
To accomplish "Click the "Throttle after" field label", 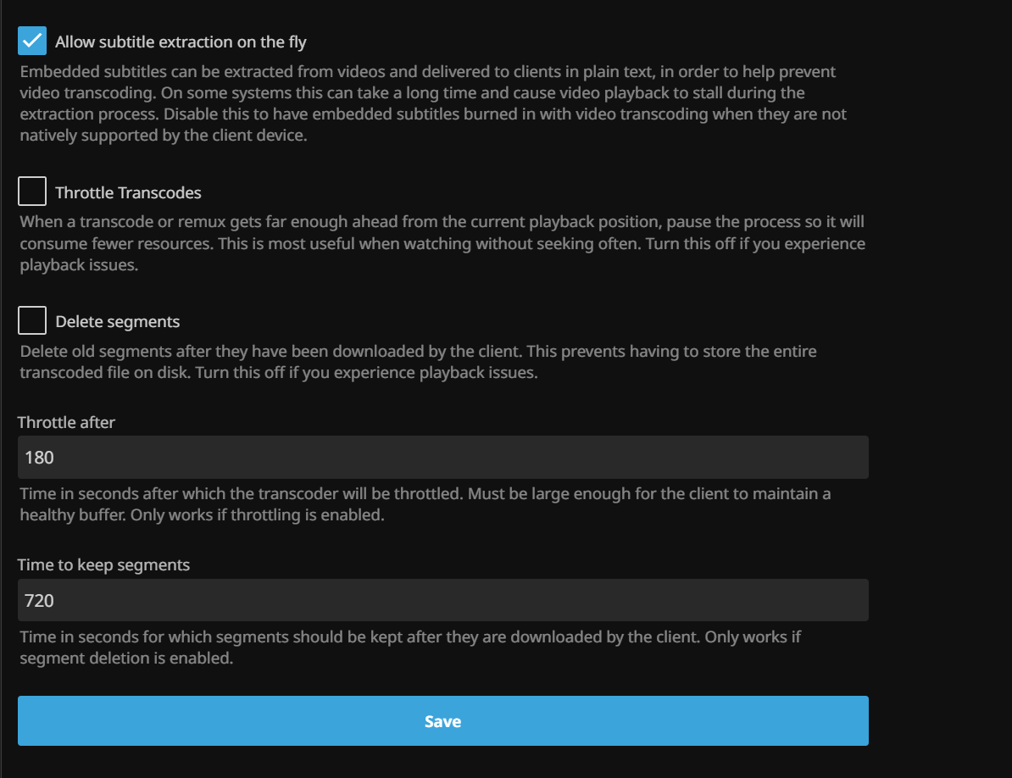I will point(66,422).
